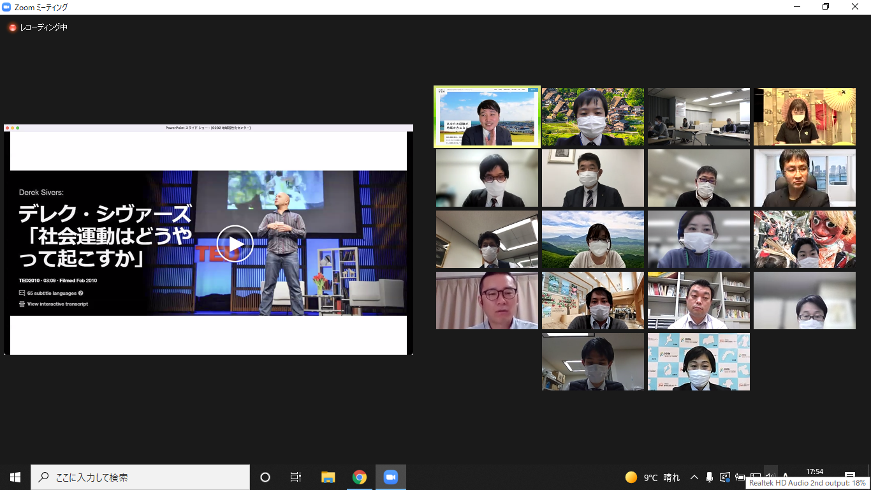Select participant tile with golden parasol background
The image size is (871, 490).
pos(805,117)
